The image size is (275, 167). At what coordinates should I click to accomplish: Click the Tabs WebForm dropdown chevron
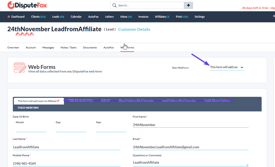(x=242, y=67)
